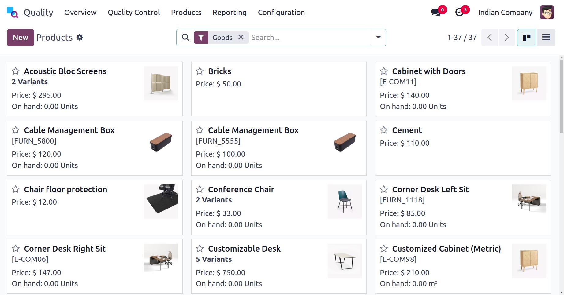564x295 pixels.
Task: Click the Conference Chair thumbnail
Action: tap(345, 202)
